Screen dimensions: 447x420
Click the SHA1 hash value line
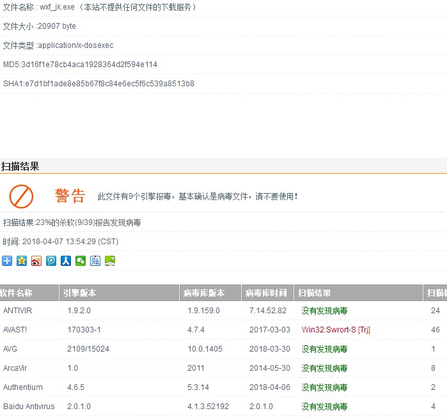(98, 84)
